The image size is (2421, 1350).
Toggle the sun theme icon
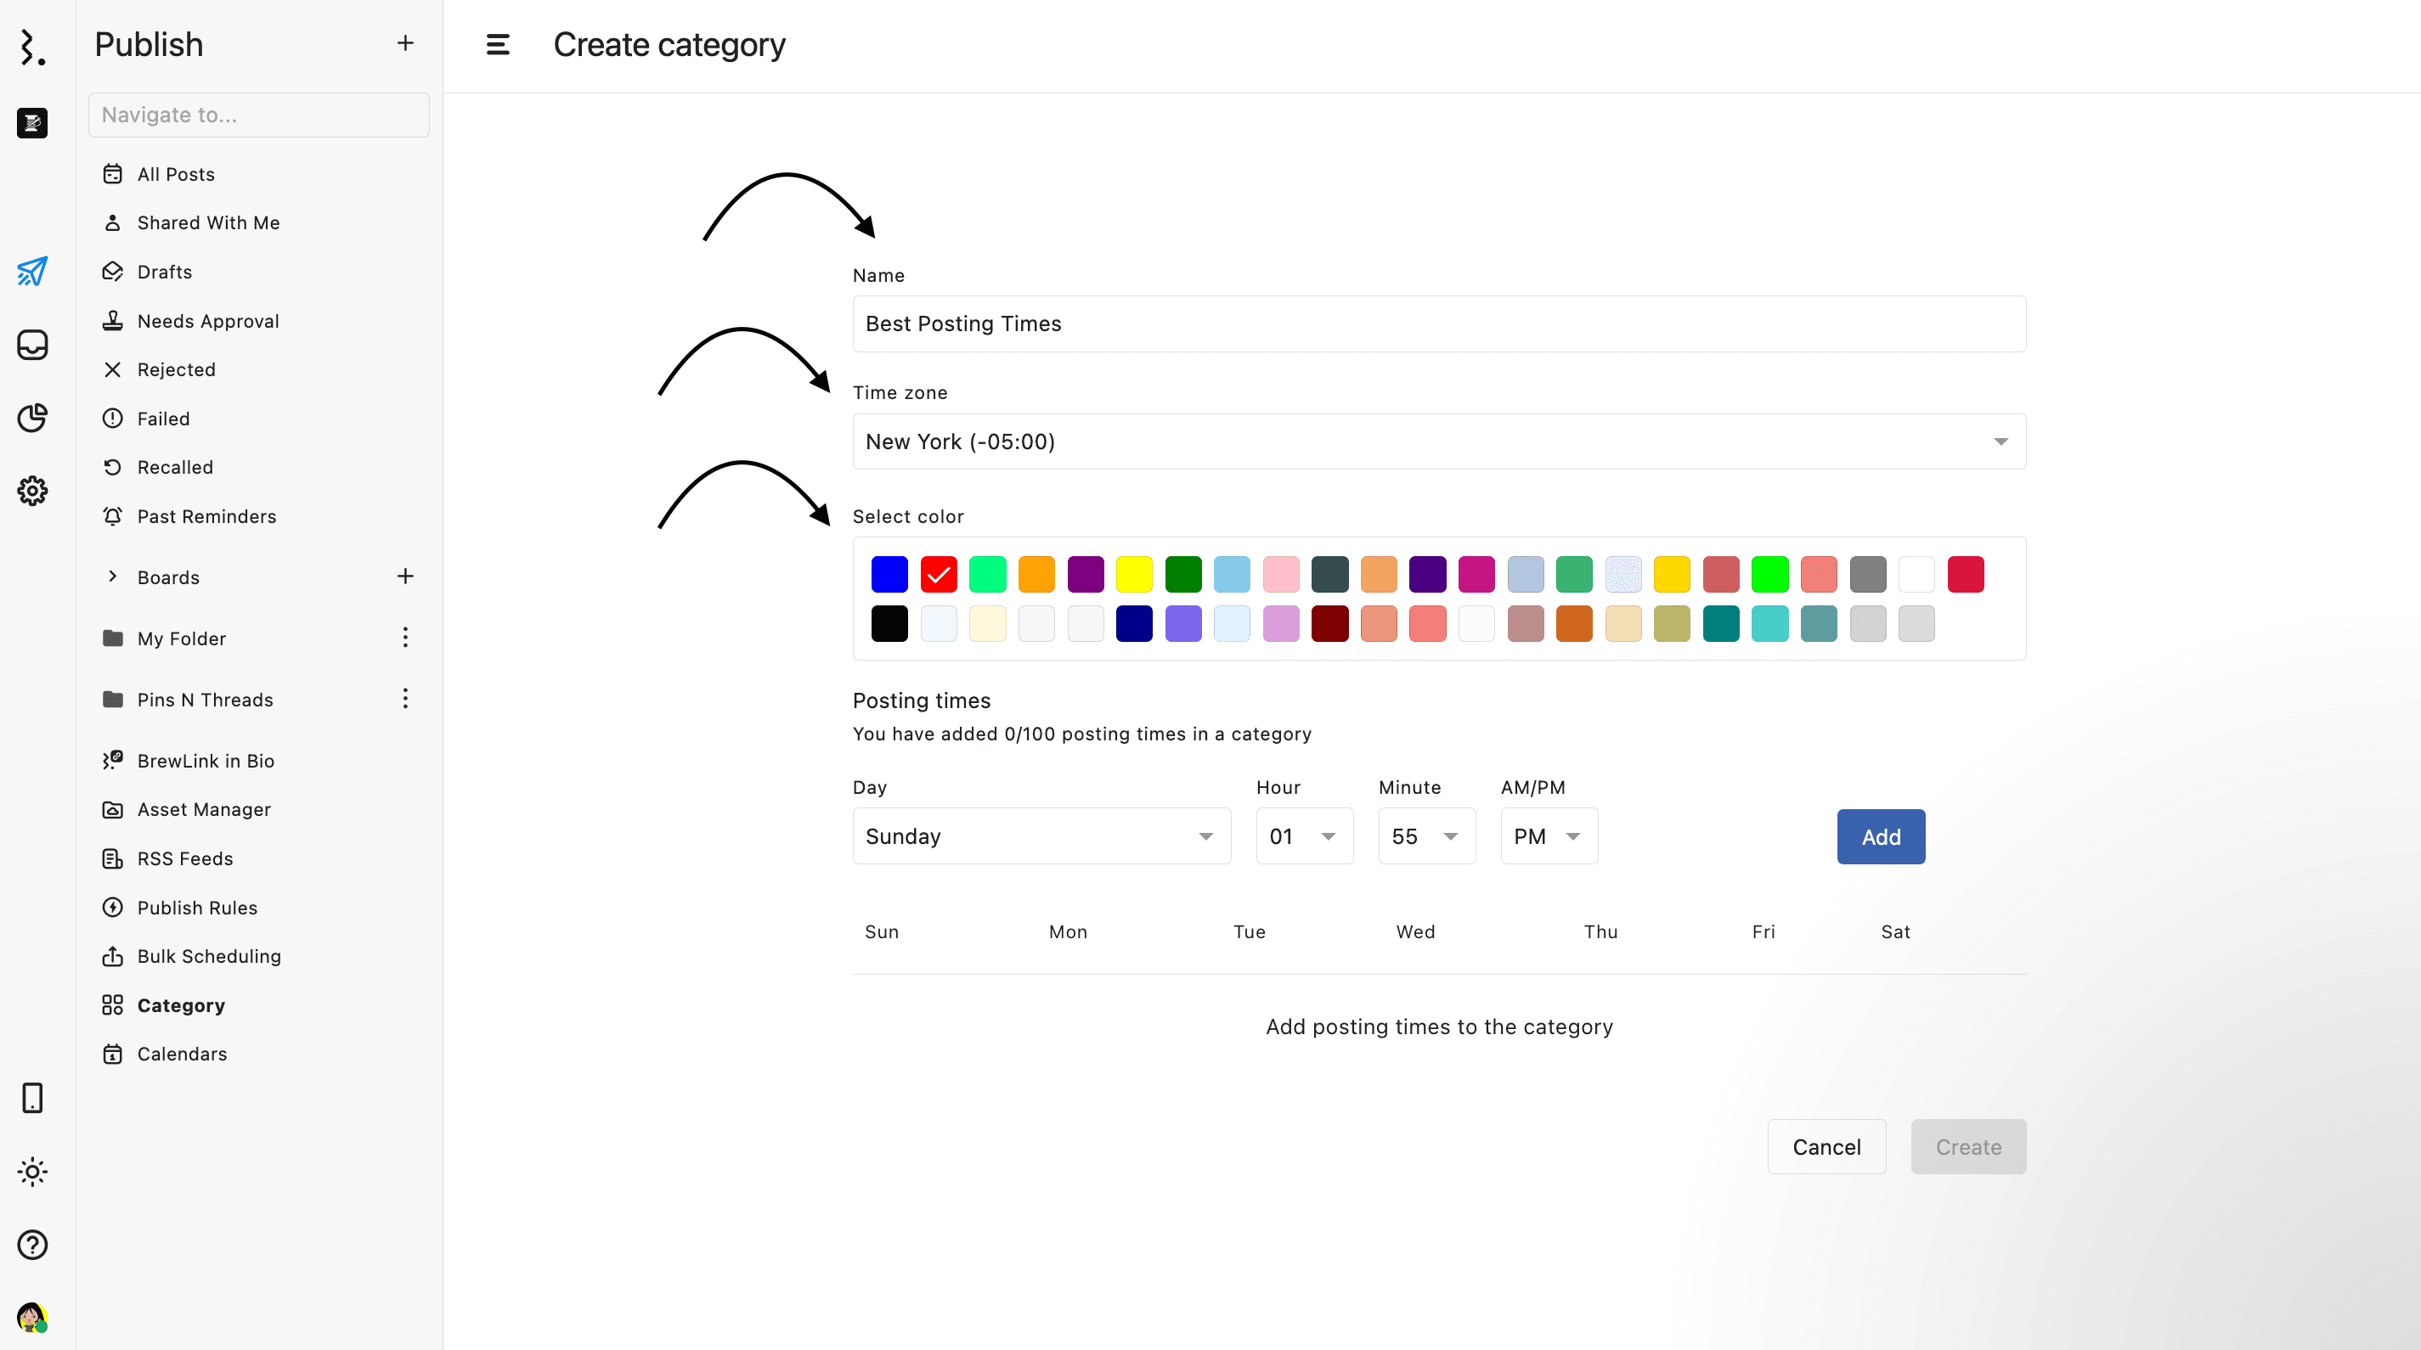(x=32, y=1172)
